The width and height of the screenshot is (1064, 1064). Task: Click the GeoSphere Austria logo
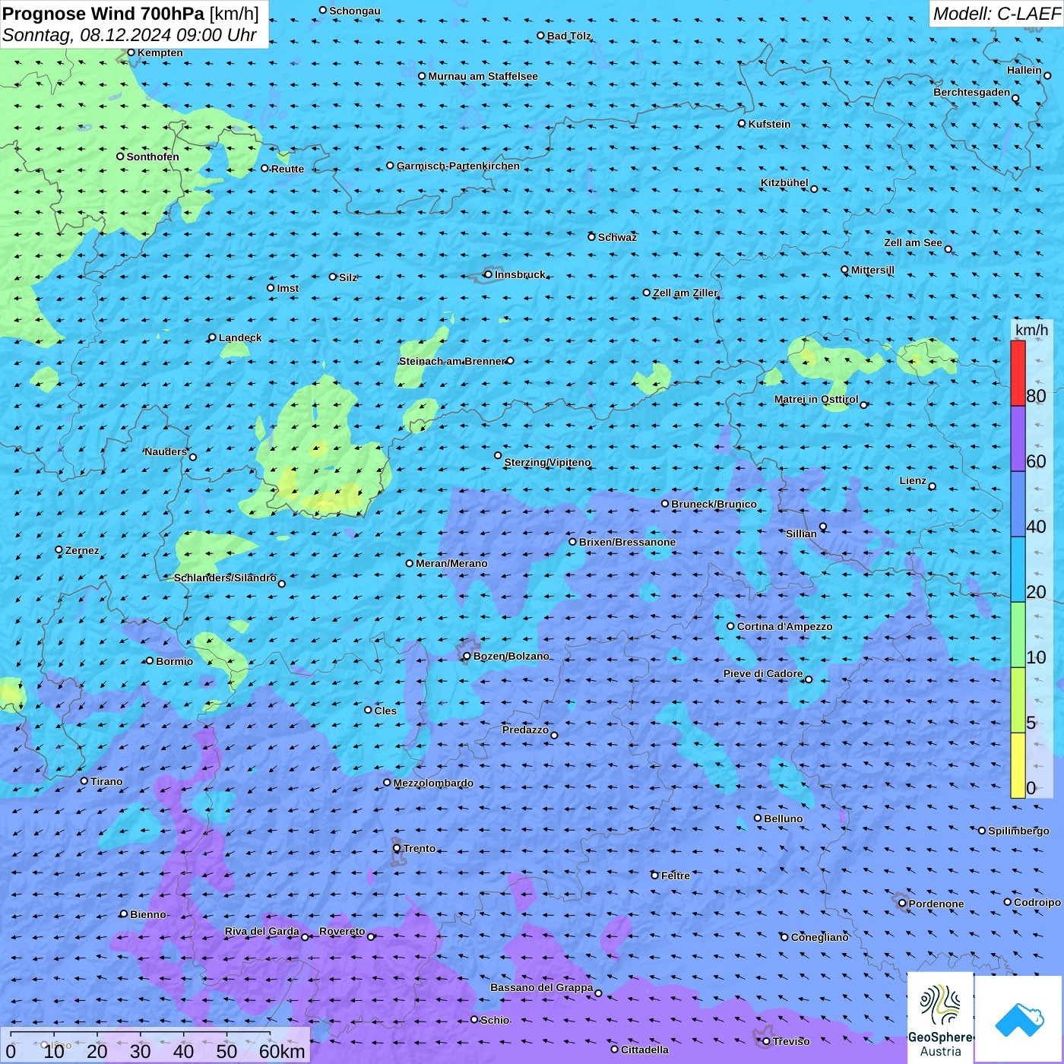(x=940, y=1018)
